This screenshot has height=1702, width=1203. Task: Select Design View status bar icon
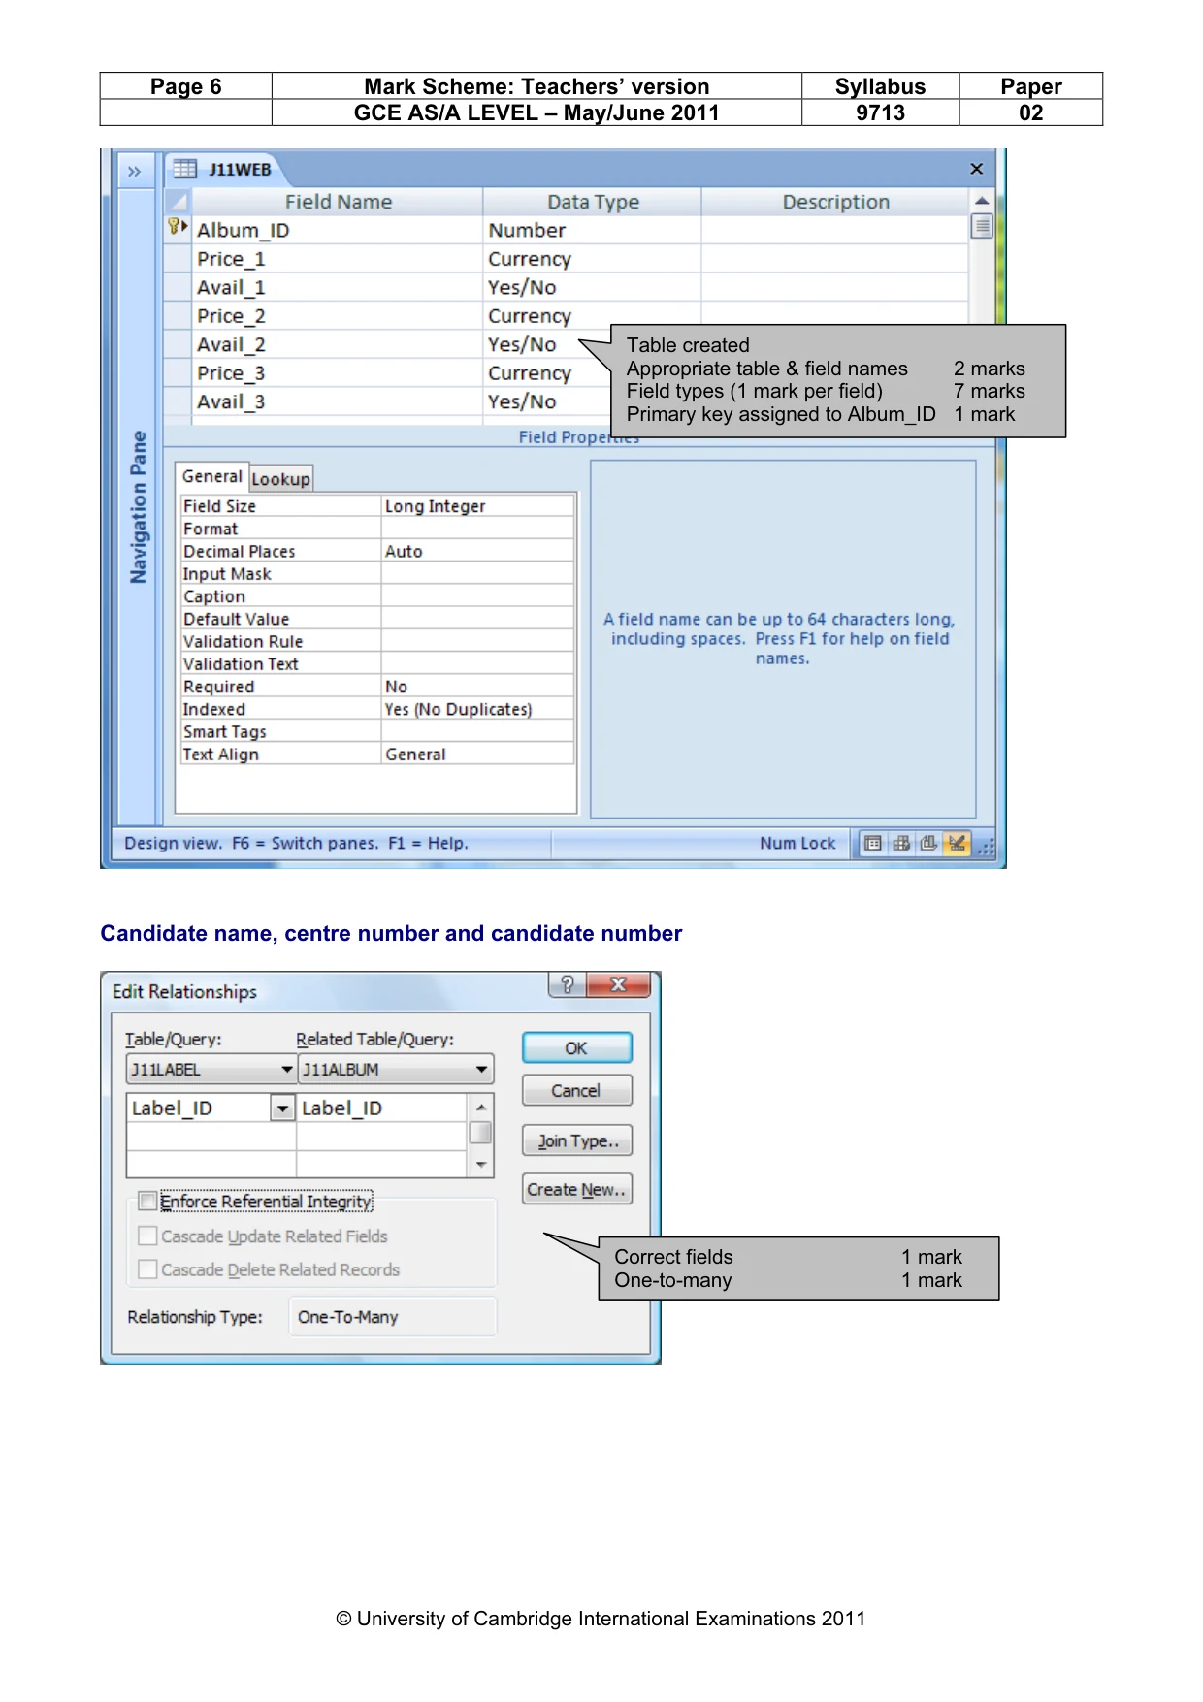pos(958,843)
